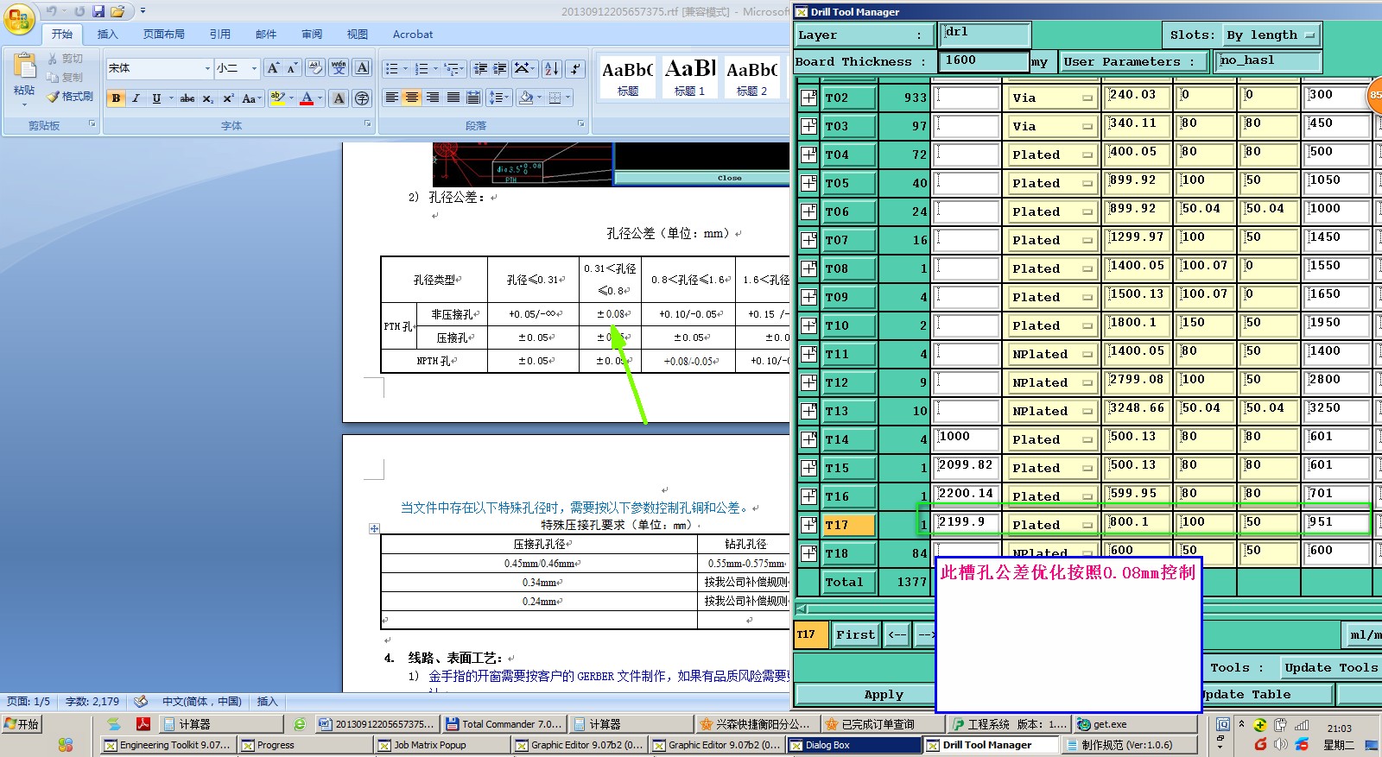Screen dimensions: 1382x757
Task: Open the T05 Plated type dropdown
Action: tap(1052, 183)
